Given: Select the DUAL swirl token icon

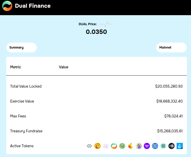Looking at the screenshot, I should [x=114, y=146].
